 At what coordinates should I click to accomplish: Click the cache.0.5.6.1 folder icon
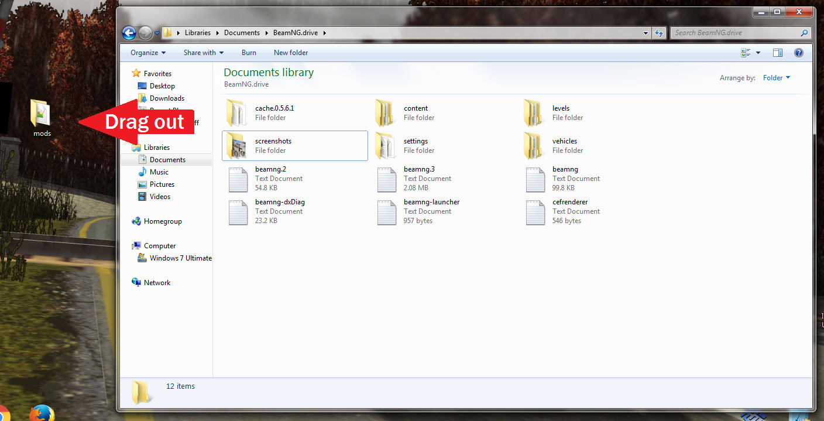(236, 112)
